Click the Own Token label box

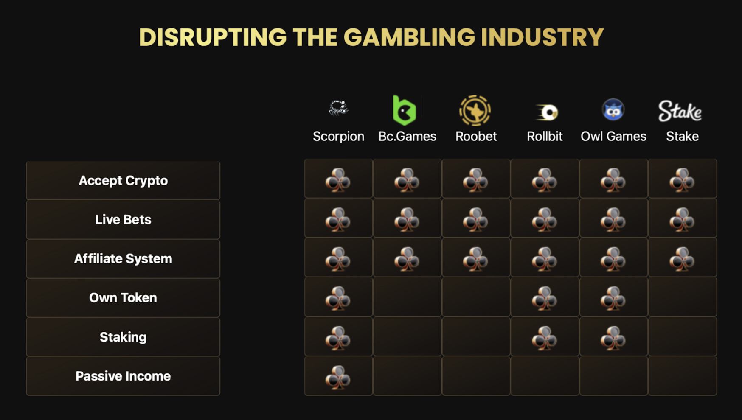123,298
